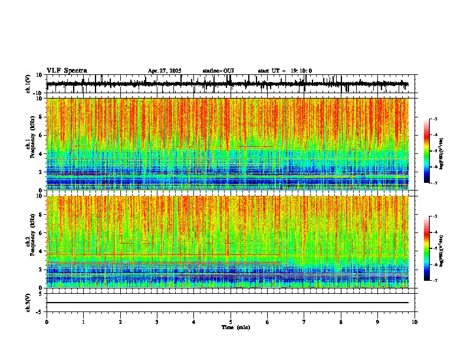
Task: Click the 'VLF Spectra' title text
Action: [67, 71]
